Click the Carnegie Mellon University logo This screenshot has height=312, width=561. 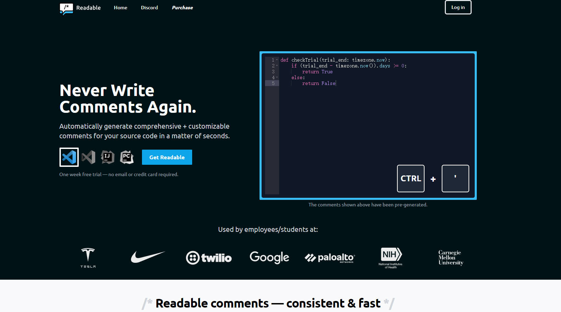(x=451, y=257)
